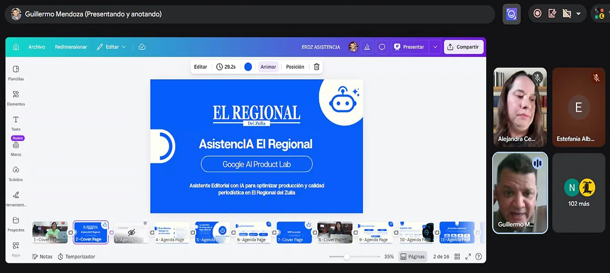Click the transcript microphone note icon
The image size is (610, 273).
(552, 14)
